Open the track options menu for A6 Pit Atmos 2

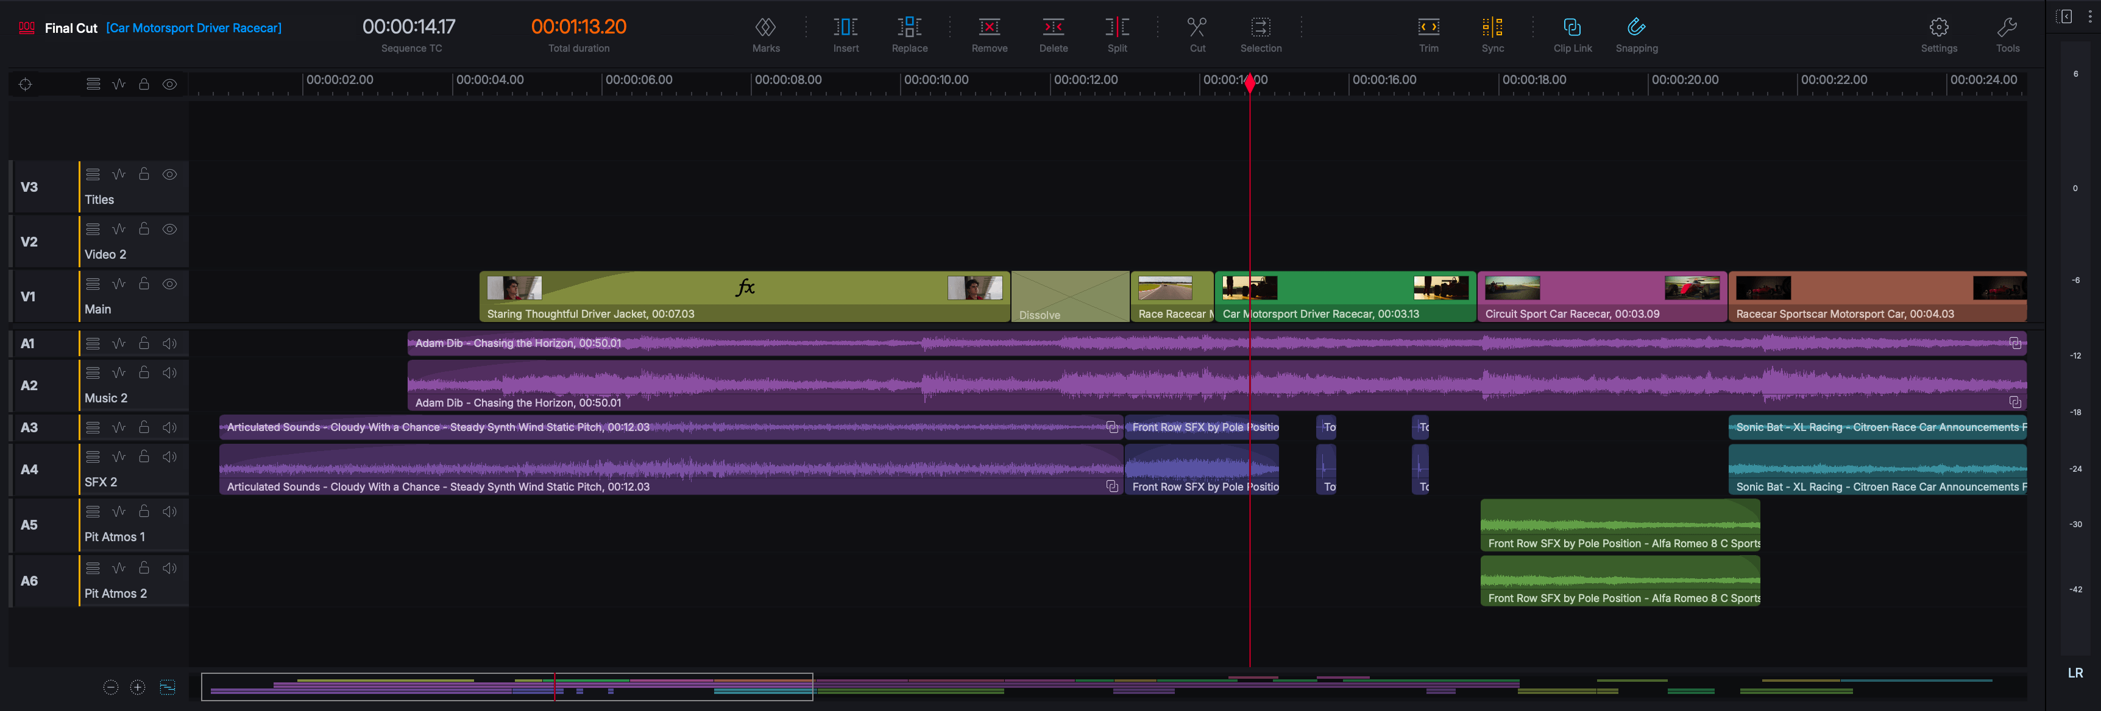click(x=93, y=568)
